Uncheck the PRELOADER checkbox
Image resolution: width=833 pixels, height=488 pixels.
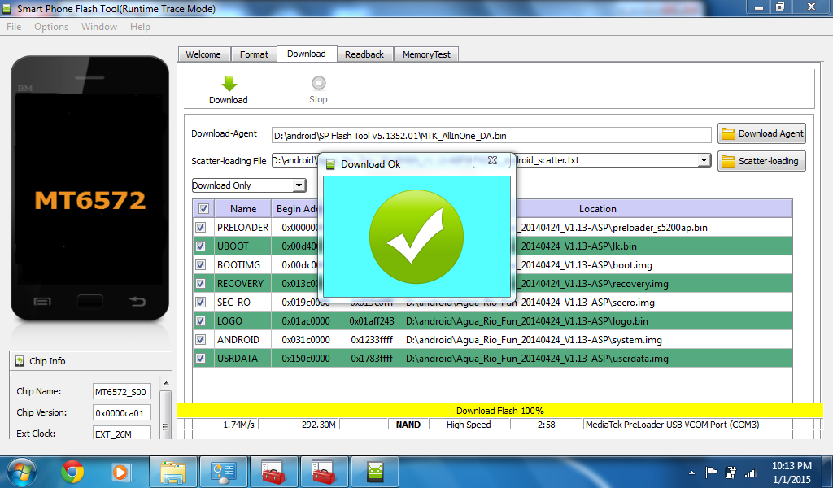pyautogui.click(x=200, y=227)
